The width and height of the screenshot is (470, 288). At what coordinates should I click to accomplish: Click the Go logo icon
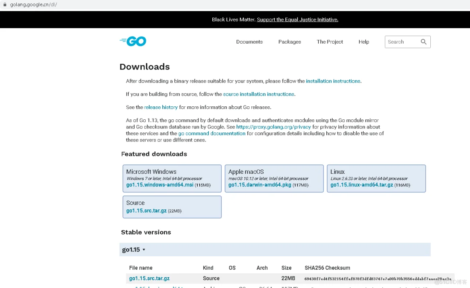[133, 41]
